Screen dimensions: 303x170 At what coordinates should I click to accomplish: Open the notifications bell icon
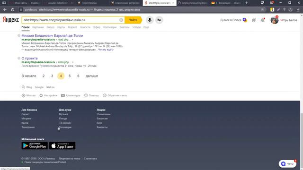[263, 20]
